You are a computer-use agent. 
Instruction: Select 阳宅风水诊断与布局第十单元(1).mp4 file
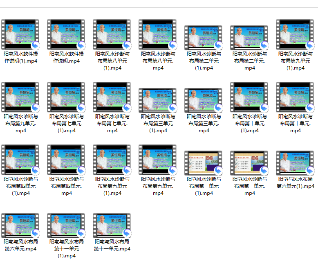click(249, 97)
